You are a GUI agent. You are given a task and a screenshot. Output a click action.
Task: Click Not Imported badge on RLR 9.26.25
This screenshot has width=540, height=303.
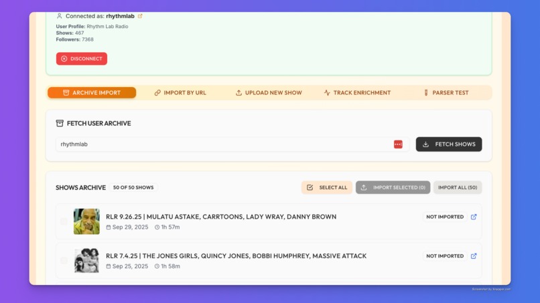pyautogui.click(x=445, y=217)
